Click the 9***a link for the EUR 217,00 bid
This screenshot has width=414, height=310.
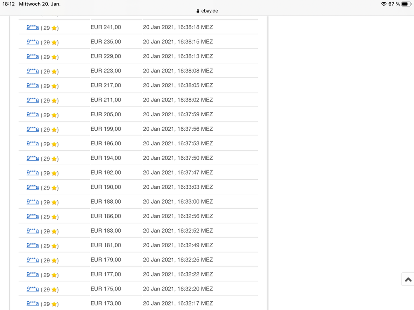coord(32,85)
